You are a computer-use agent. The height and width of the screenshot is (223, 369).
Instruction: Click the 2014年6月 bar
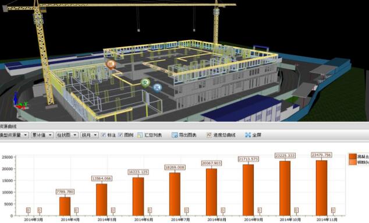click(x=138, y=196)
